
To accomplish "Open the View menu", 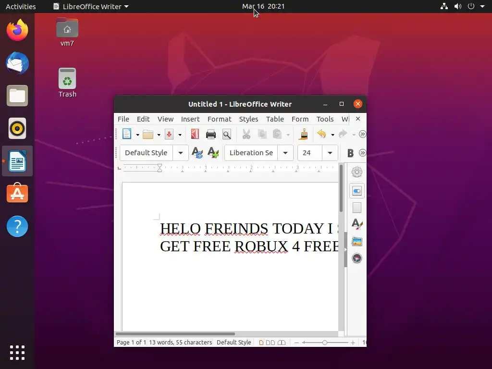I will pos(165,119).
